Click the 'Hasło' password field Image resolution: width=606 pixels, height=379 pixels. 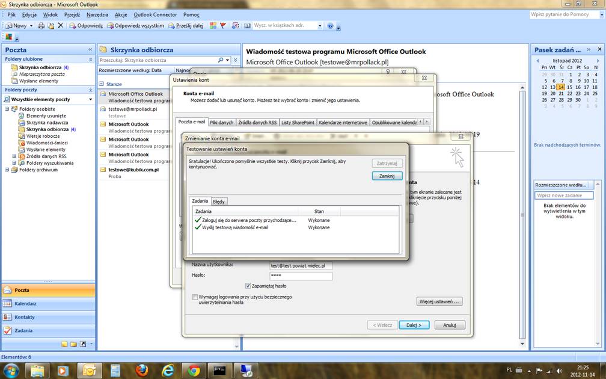301,276
